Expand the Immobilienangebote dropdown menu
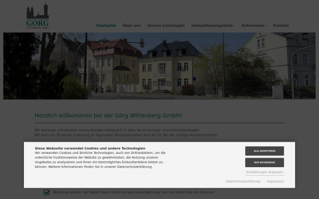Viewport: 319px width, 199px height. [x=213, y=25]
